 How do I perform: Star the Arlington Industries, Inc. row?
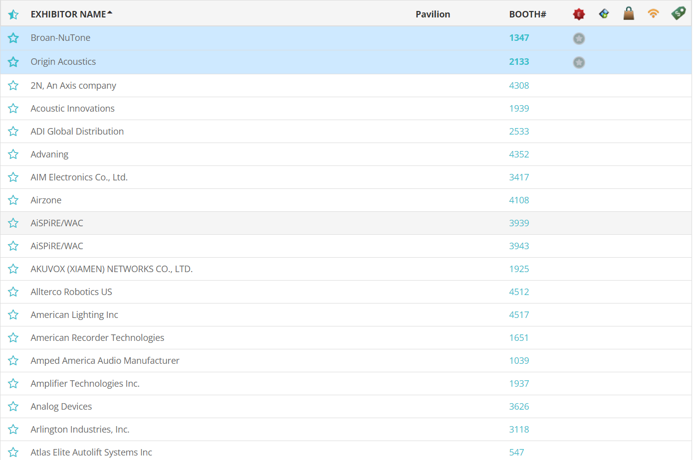(13, 430)
